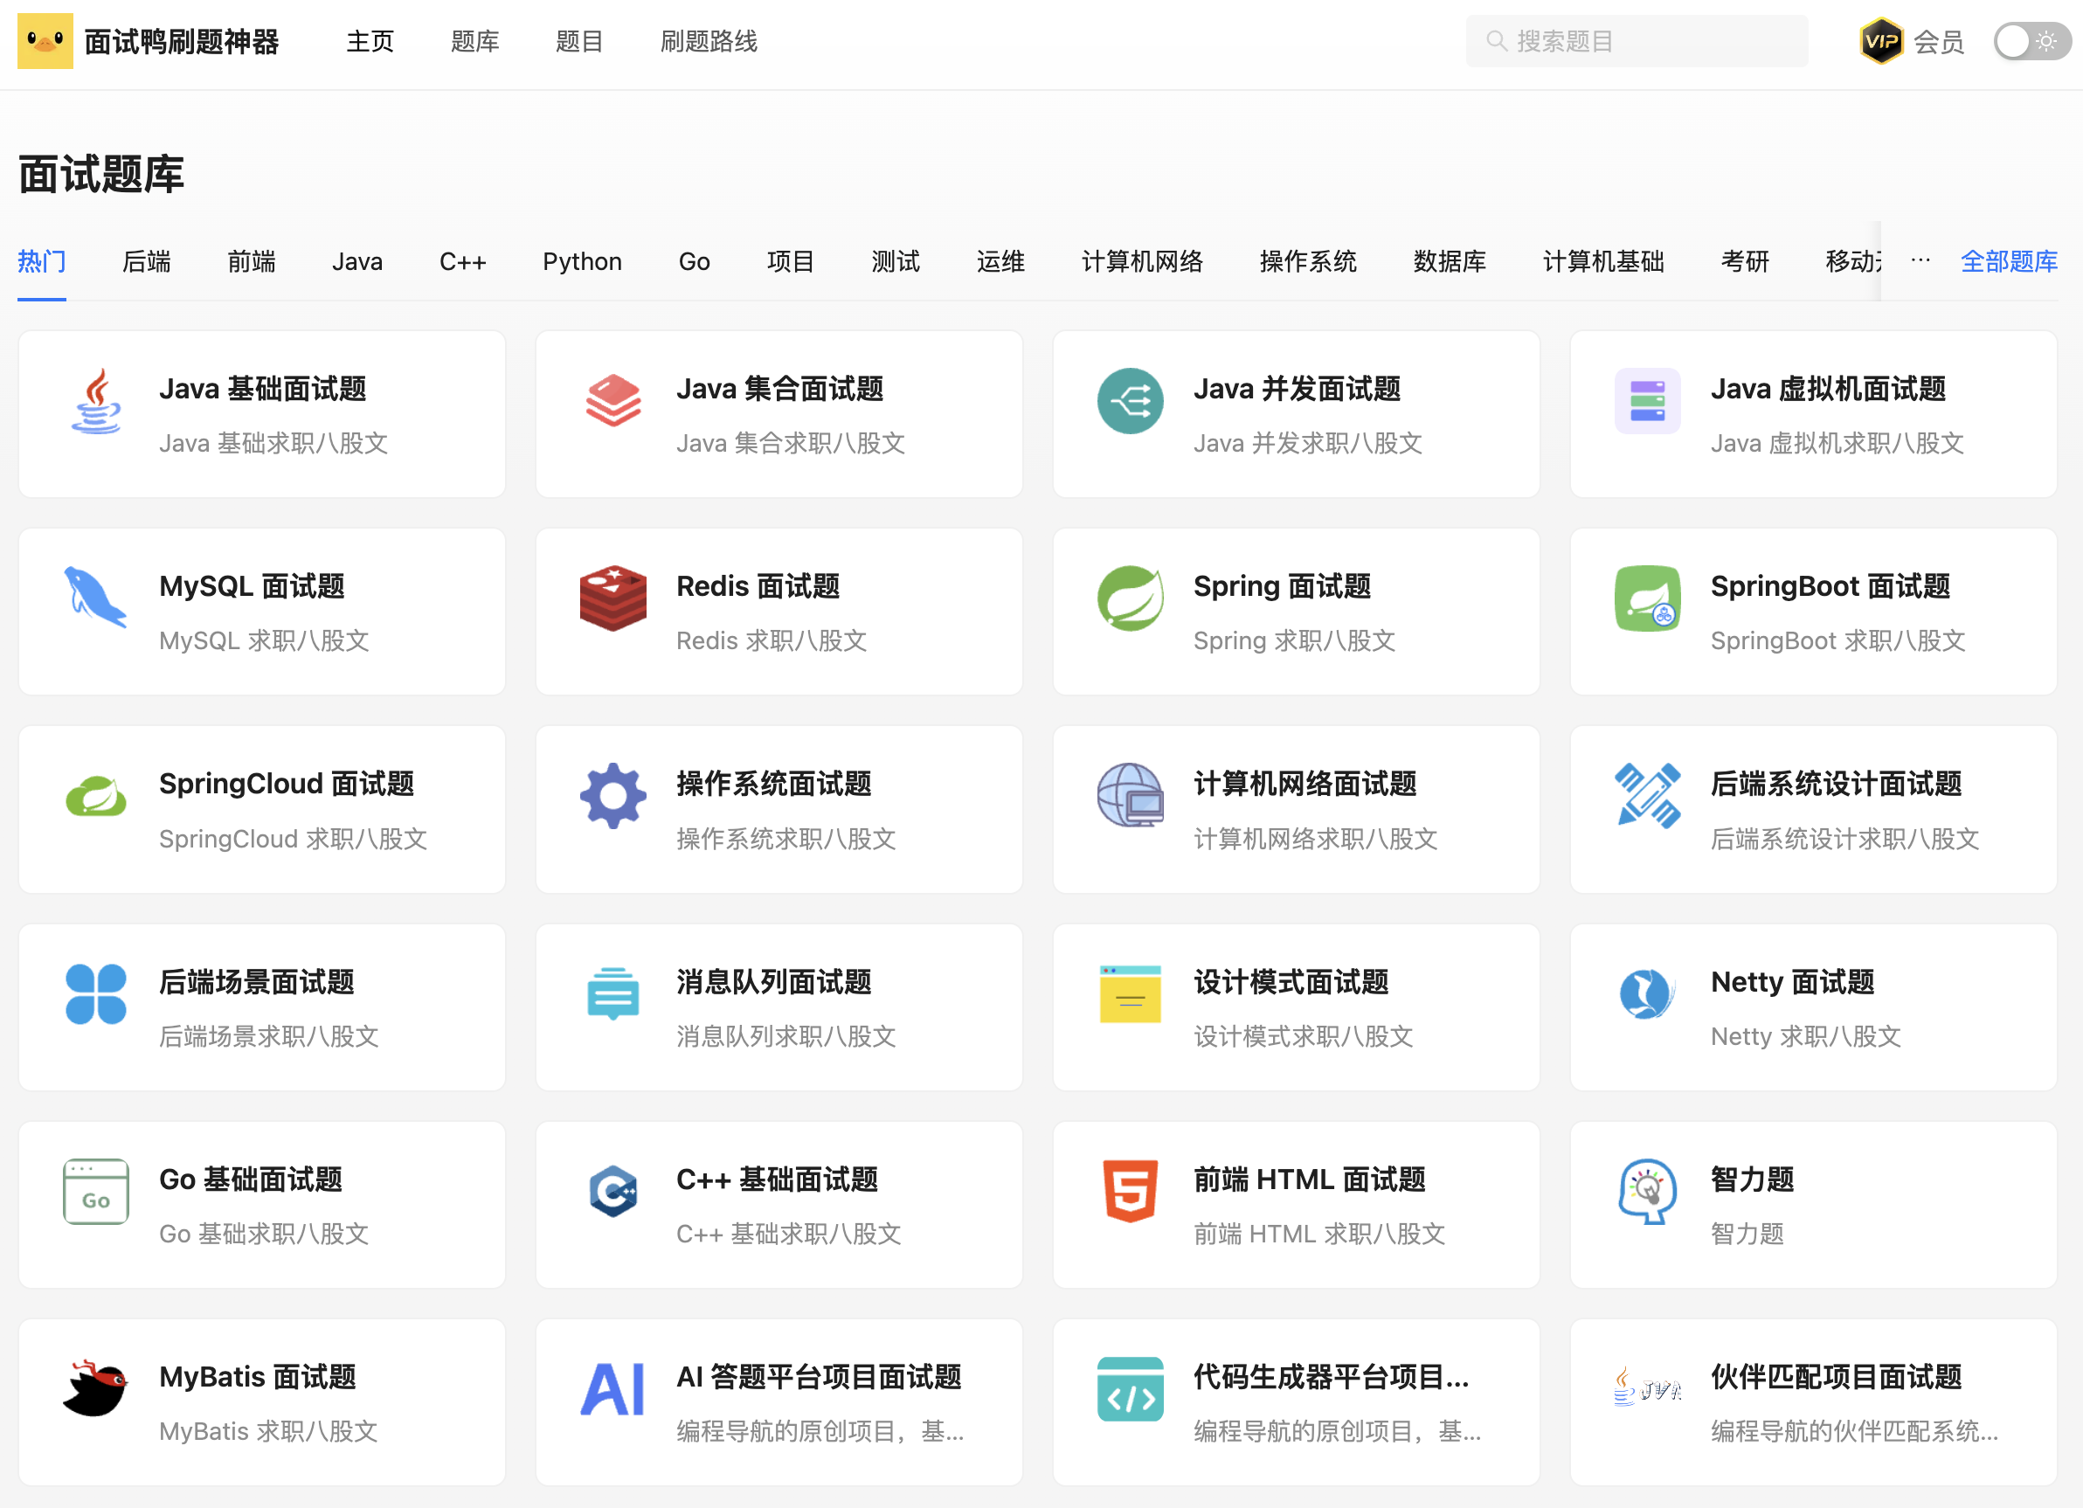Click the pencil ruler icon for 后端系统设计面试题
Viewport: 2083px width, 1508px height.
pos(1648,796)
